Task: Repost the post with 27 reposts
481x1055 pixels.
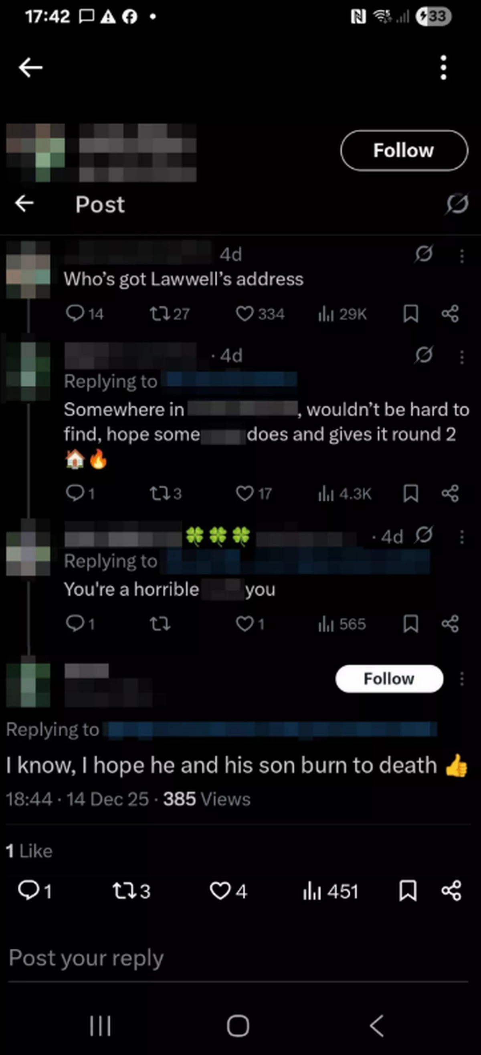Action: pos(169,314)
